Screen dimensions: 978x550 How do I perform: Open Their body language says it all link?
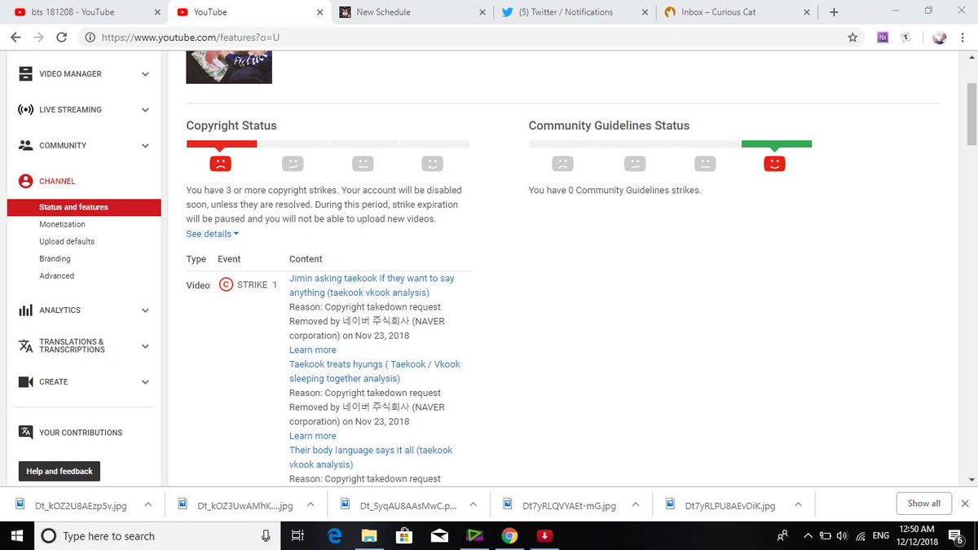371,457
